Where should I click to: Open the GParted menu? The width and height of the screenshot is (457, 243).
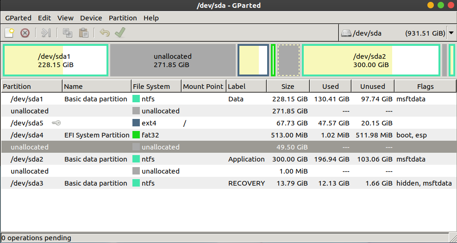pyautogui.click(x=18, y=18)
